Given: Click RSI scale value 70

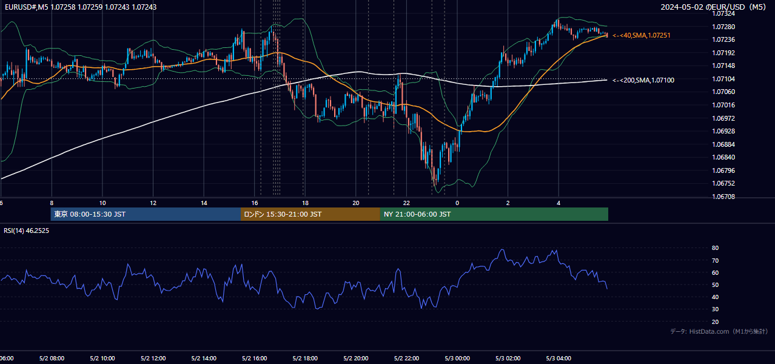Looking at the screenshot, I should tap(716, 261).
